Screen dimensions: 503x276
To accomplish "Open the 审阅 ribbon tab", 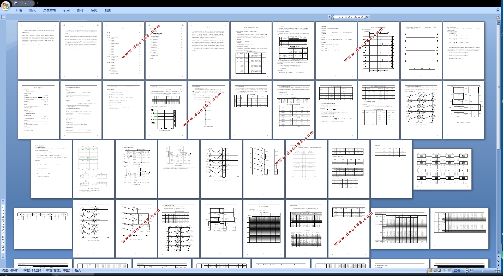I will (94, 10).
